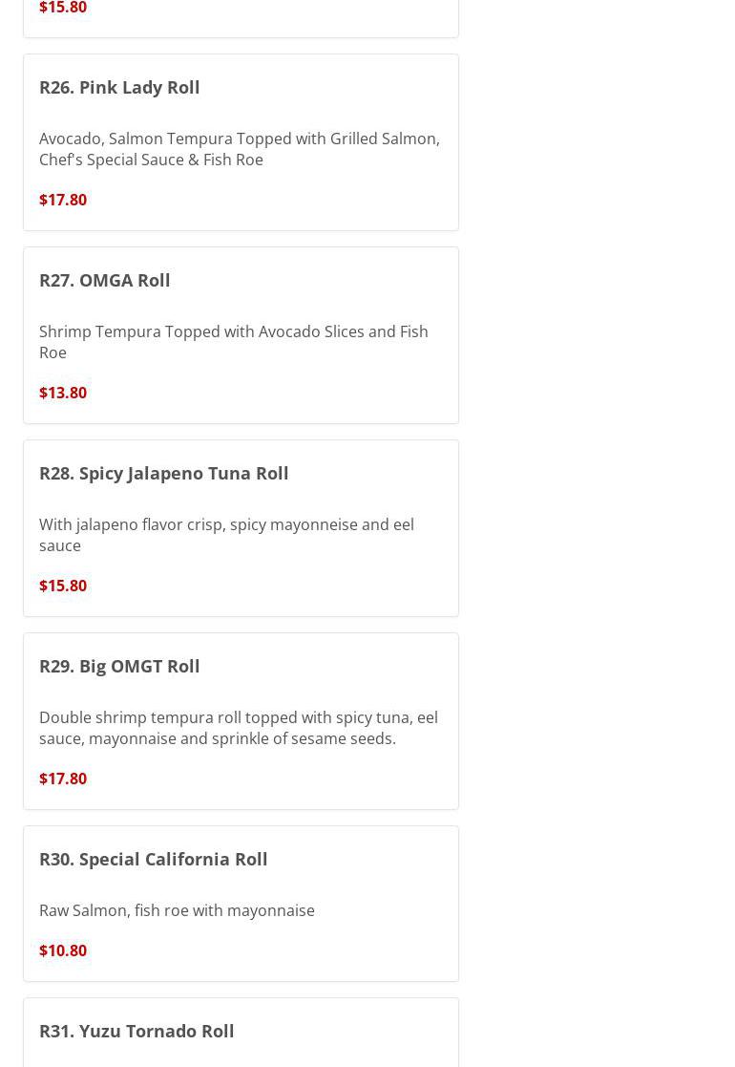This screenshot has height=1067, width=735.
Task: Click the $10.80 Special California Roll price
Action: pos(63,950)
